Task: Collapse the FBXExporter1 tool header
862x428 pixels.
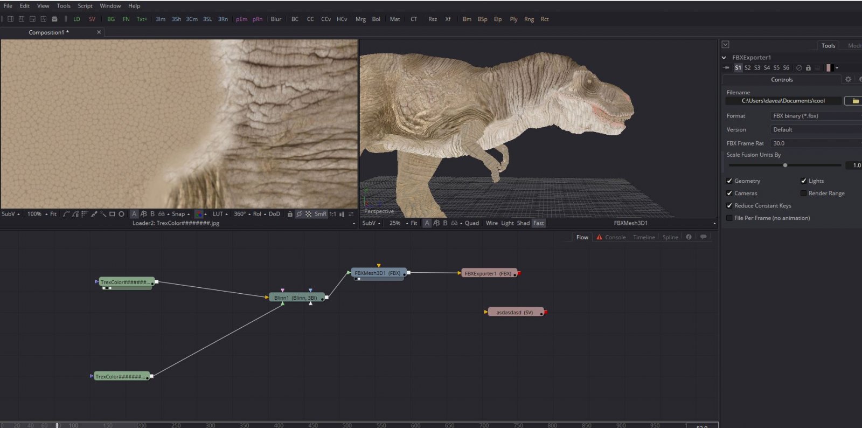Action: click(x=724, y=58)
